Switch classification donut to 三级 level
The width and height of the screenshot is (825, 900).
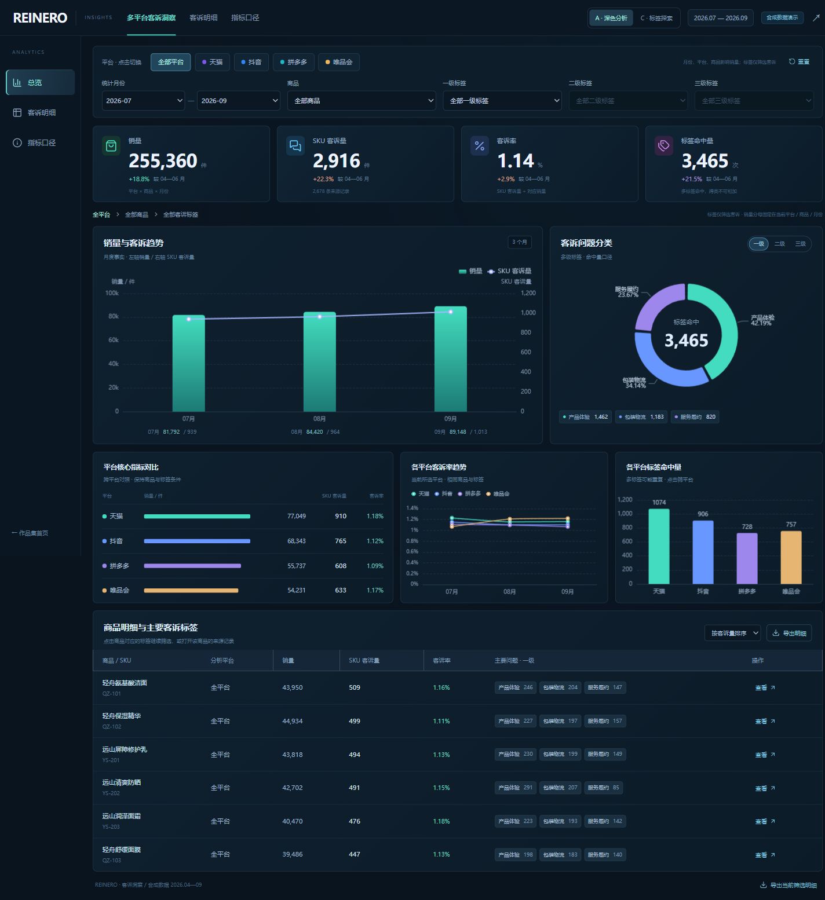[x=801, y=244]
